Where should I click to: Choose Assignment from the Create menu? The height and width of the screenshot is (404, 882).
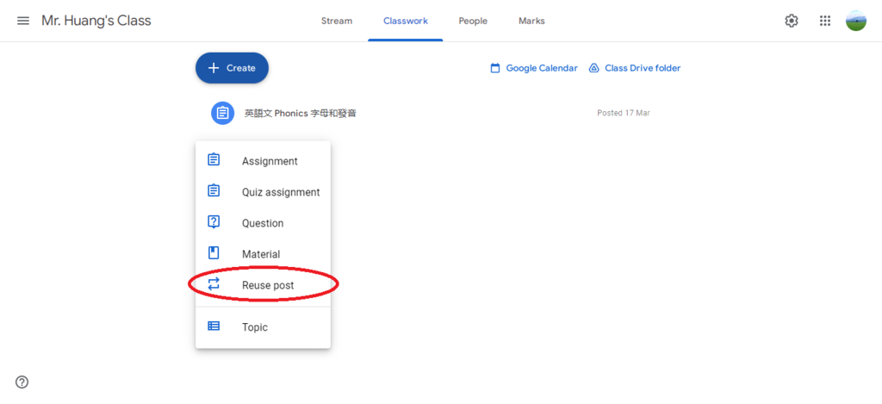point(263,161)
